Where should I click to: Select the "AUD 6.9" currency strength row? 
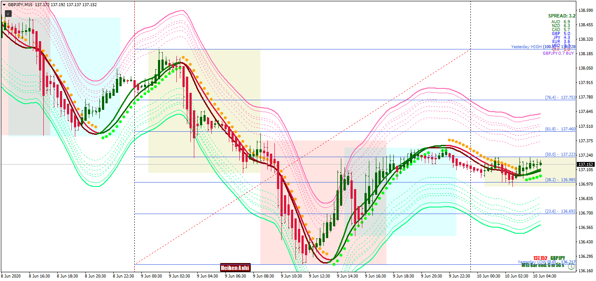pos(561,21)
